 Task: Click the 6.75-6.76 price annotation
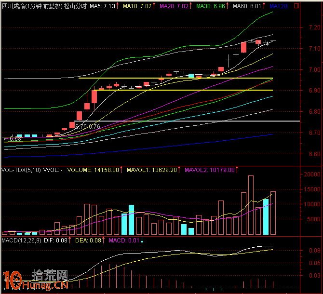tap(88, 126)
